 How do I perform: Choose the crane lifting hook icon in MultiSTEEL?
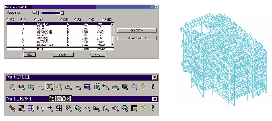point(115,86)
